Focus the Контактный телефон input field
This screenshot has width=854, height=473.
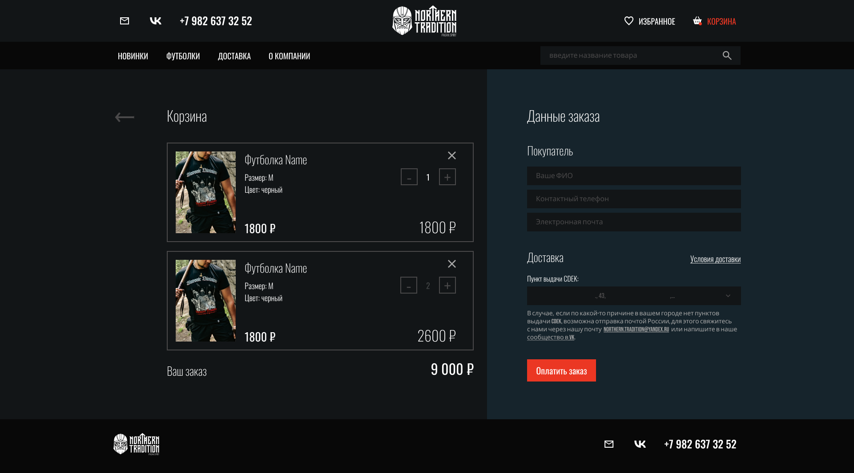click(634, 199)
